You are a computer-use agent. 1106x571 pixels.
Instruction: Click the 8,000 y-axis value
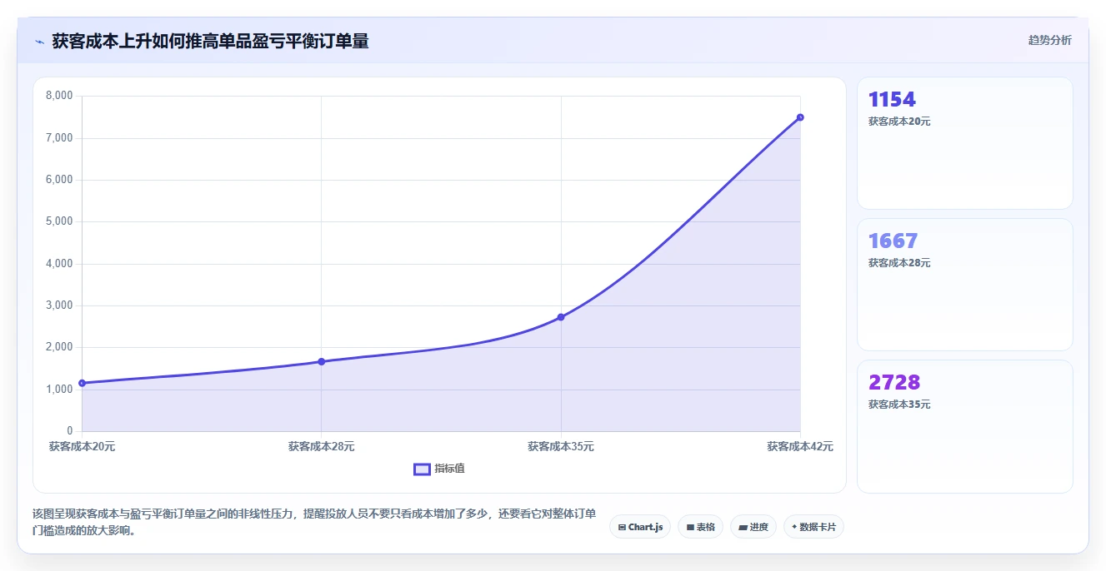click(59, 96)
